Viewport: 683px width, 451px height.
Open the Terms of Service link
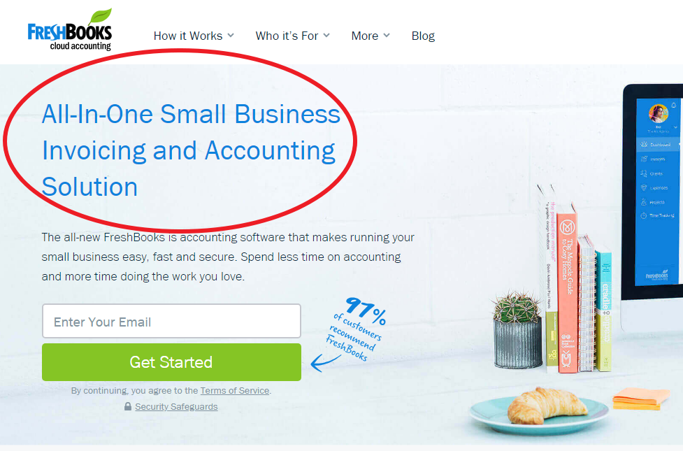pyautogui.click(x=235, y=390)
